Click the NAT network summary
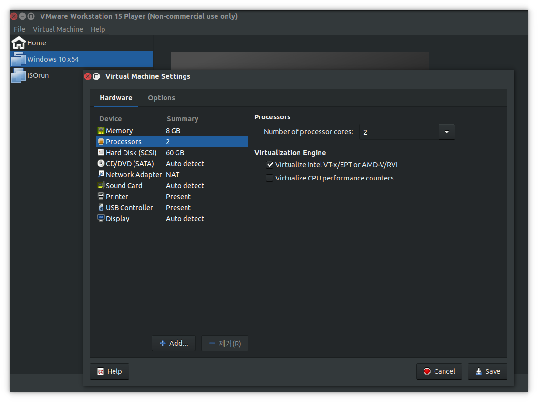Viewport: 538px width, 402px height. click(173, 175)
